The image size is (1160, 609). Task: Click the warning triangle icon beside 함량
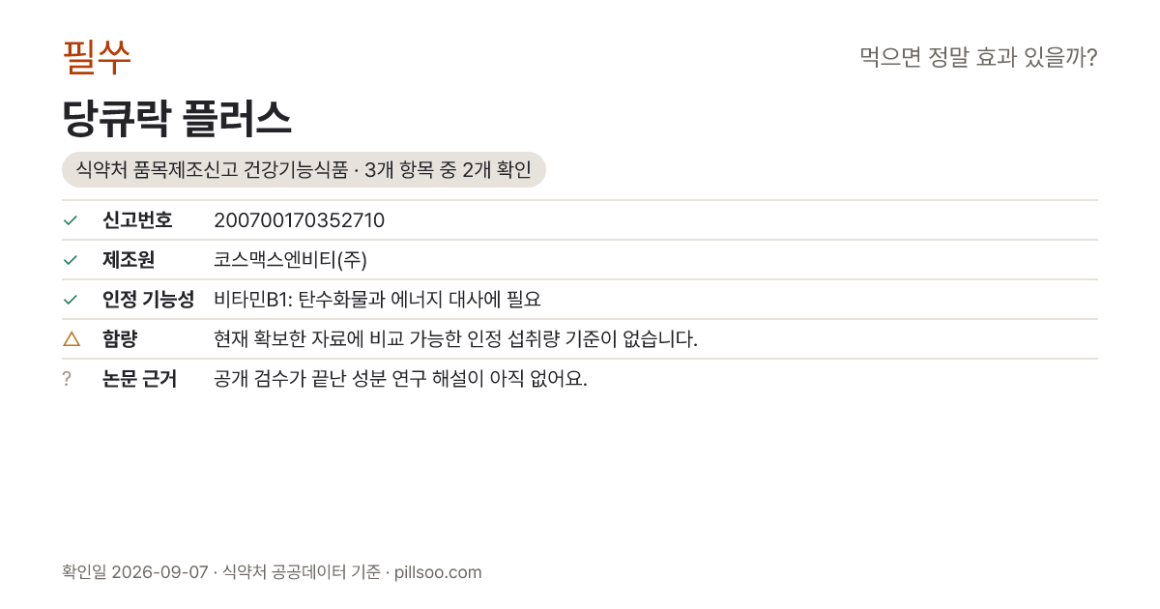[x=71, y=338]
